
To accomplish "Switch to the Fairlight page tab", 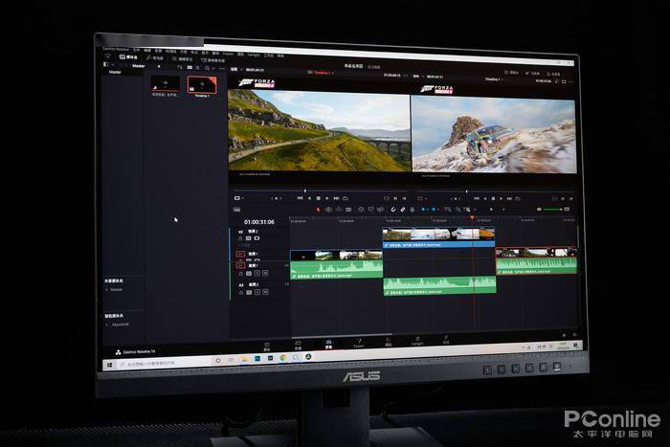I will coord(417,341).
